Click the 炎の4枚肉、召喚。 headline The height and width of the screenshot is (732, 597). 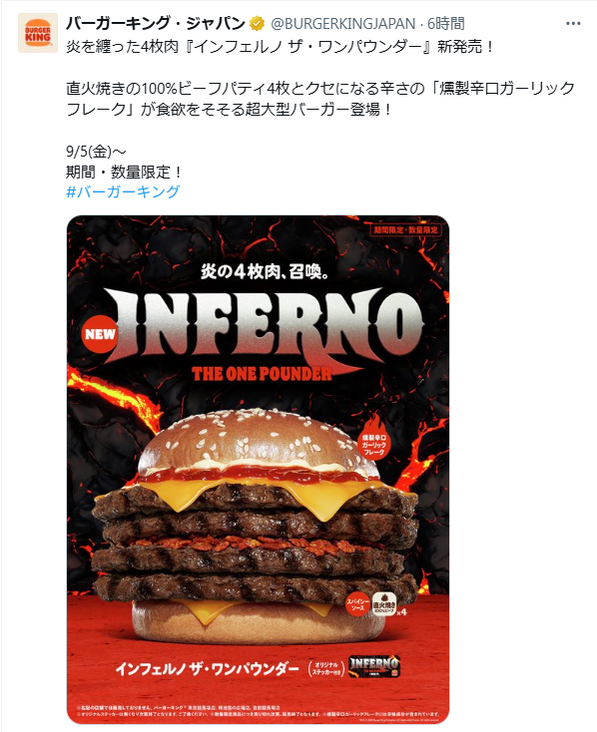(265, 271)
